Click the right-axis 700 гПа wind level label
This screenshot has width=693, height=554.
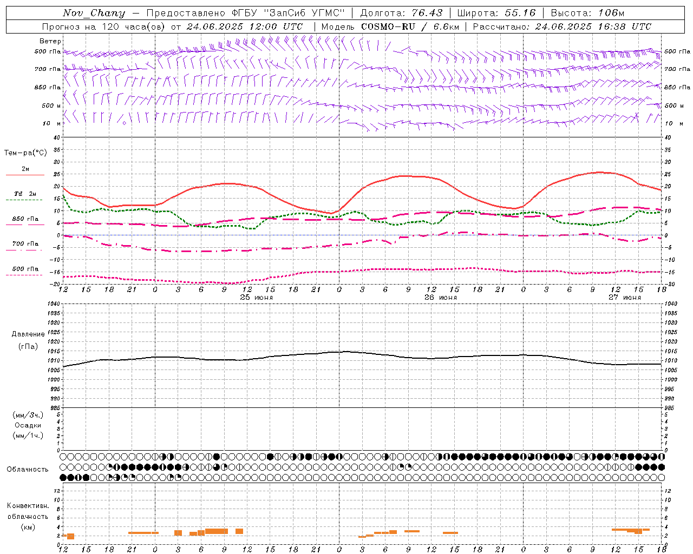677,69
